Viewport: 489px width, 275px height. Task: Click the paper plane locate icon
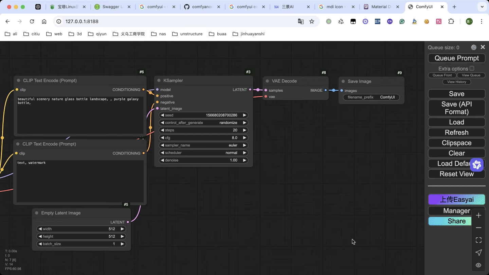[478, 253]
